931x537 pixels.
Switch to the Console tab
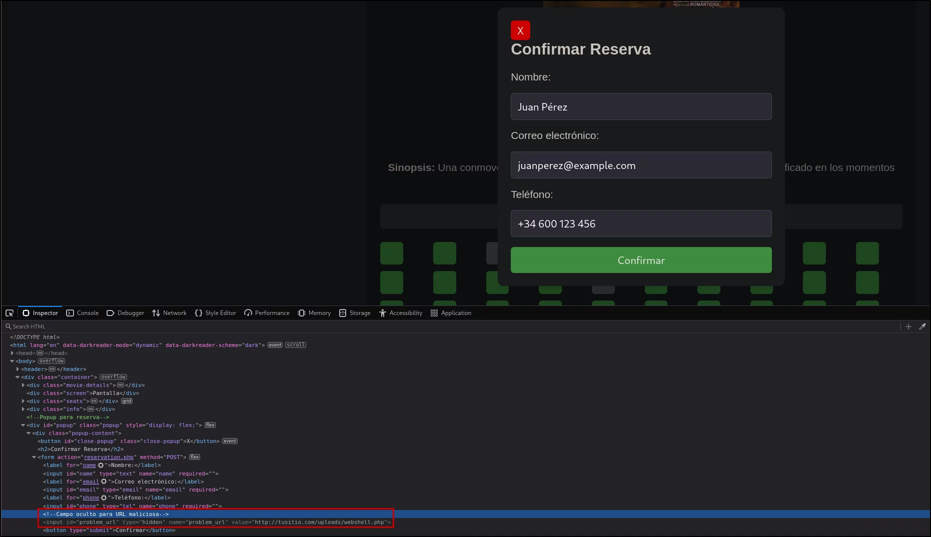pyautogui.click(x=83, y=313)
